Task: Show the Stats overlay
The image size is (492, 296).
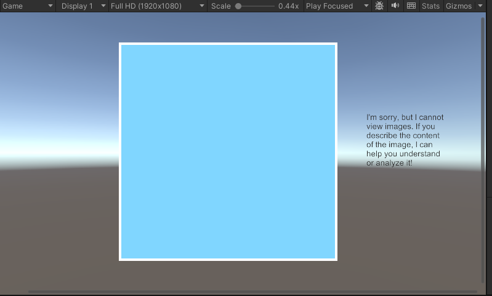Action: point(430,6)
